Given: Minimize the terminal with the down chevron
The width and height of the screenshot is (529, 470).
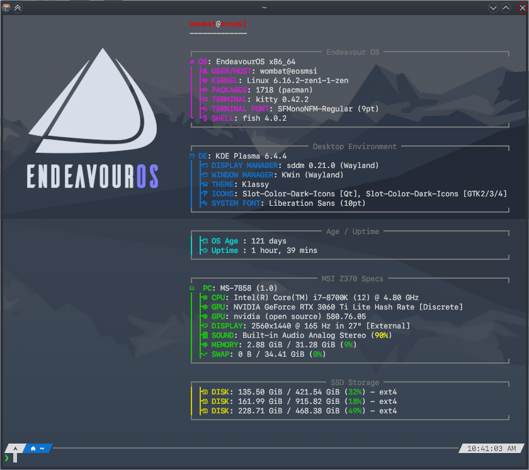Looking at the screenshot, I should [x=493, y=8].
